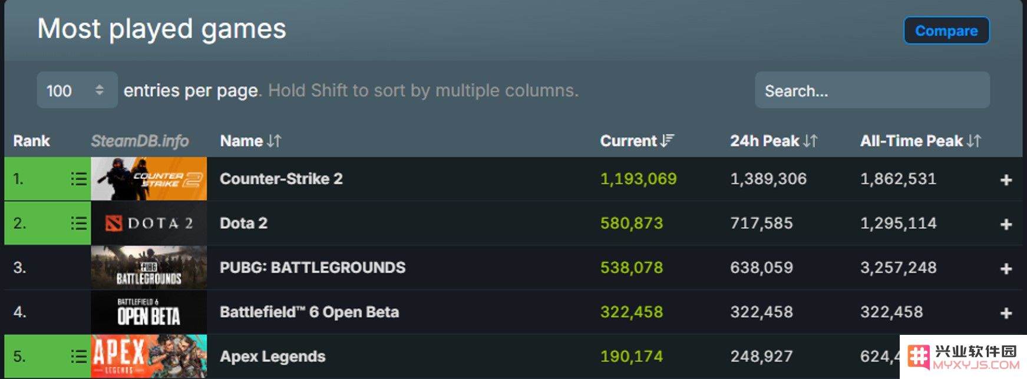Add Dota 2 using its plus icon
Image resolution: width=1027 pixels, height=379 pixels.
point(1006,224)
